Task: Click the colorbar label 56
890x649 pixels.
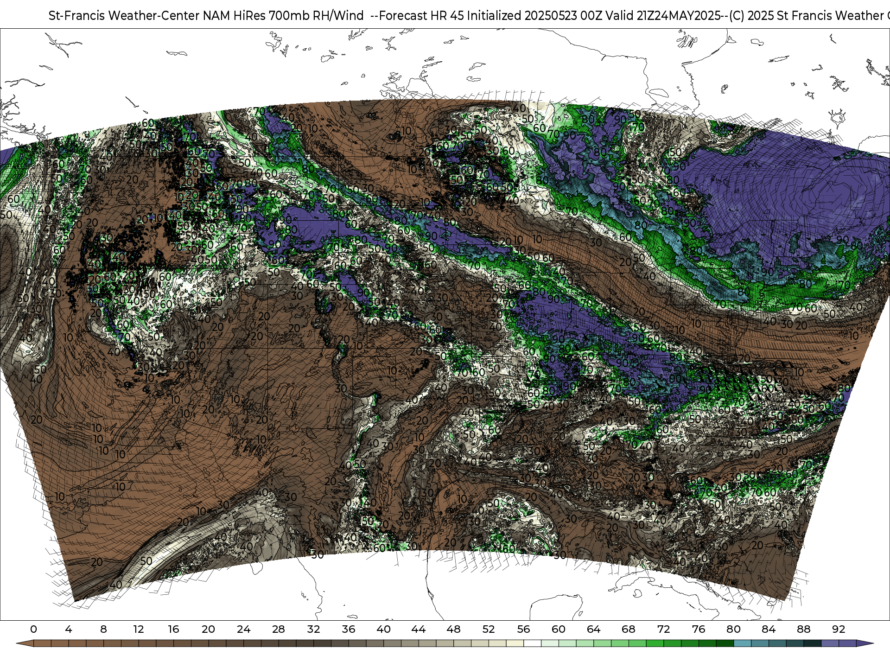Action: [523, 629]
